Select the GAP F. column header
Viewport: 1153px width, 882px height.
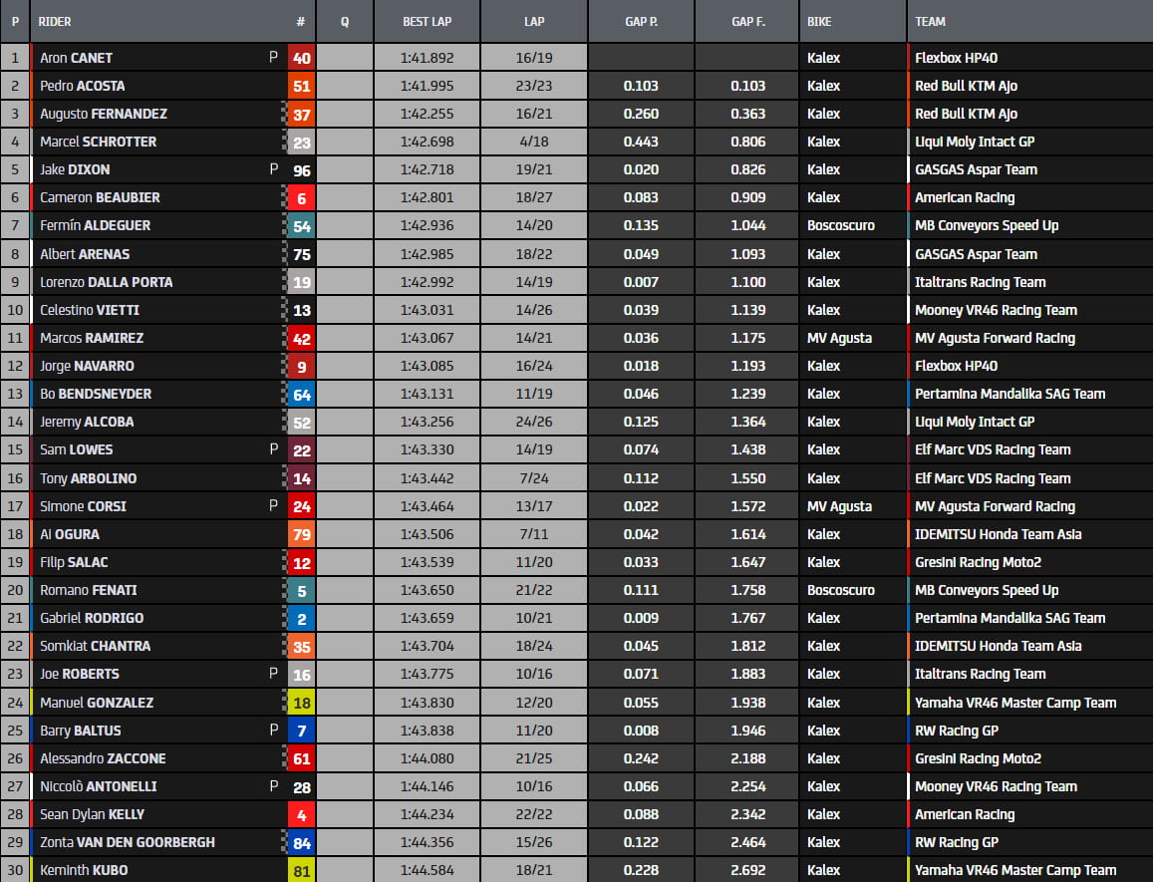pos(747,21)
